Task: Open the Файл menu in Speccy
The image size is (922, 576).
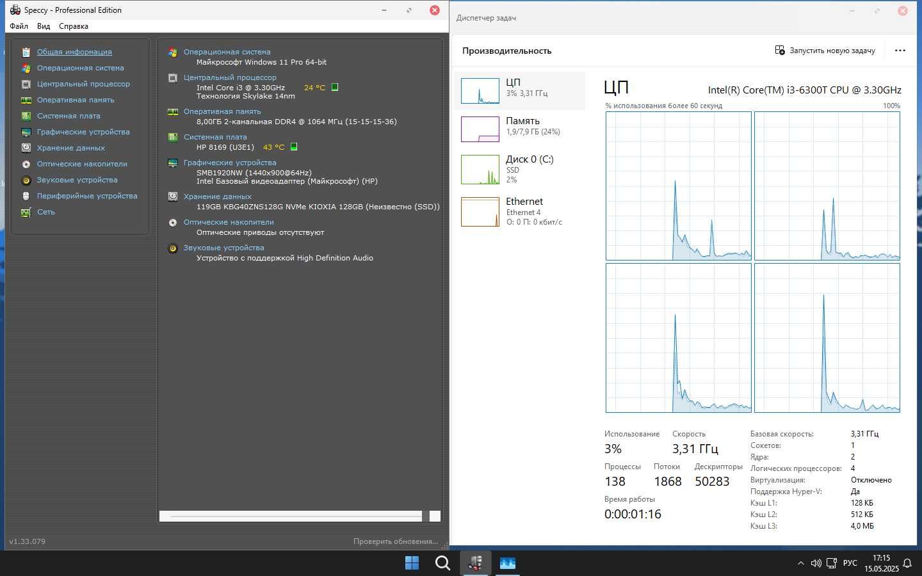Action: [19, 26]
